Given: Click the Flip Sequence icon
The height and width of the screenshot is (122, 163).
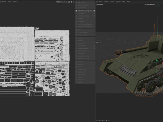Looking at the screenshot, I should 76,75.
